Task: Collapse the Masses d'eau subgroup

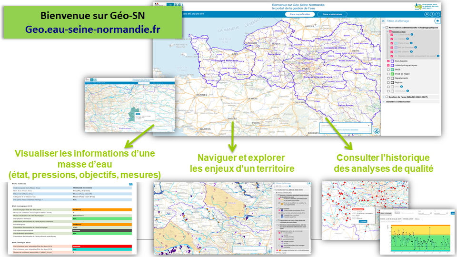Action: coord(387,31)
